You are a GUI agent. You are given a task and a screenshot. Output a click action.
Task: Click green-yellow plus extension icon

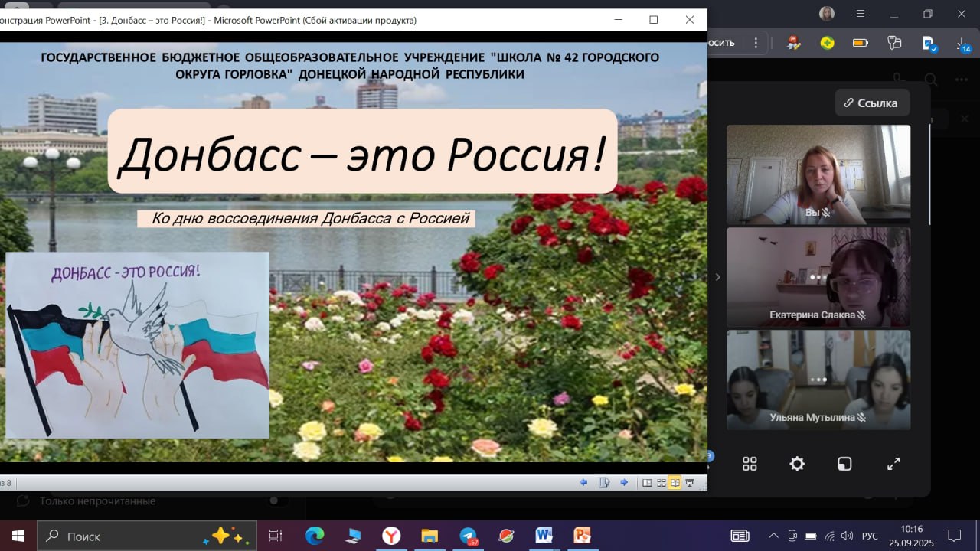[827, 43]
